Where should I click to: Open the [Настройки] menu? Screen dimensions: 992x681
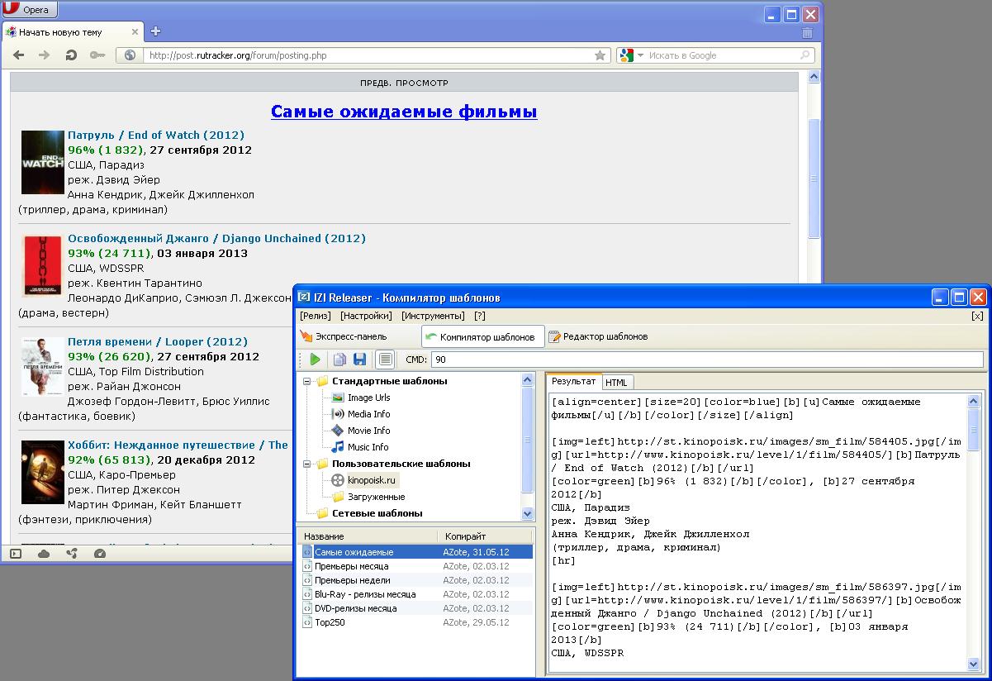(366, 316)
